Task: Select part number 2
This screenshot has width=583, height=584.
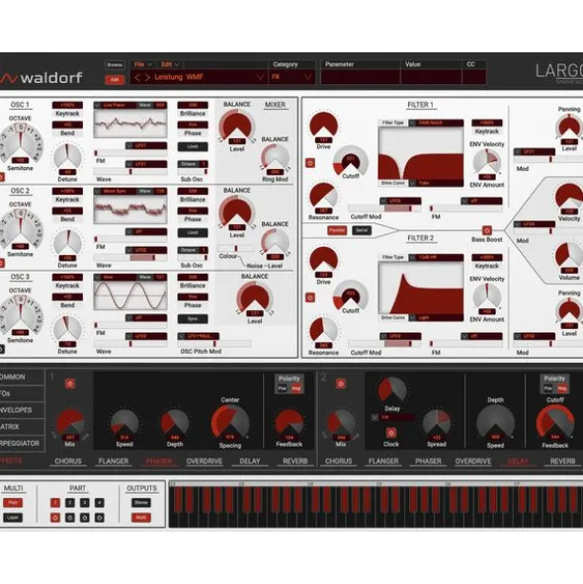Action: (x=70, y=503)
